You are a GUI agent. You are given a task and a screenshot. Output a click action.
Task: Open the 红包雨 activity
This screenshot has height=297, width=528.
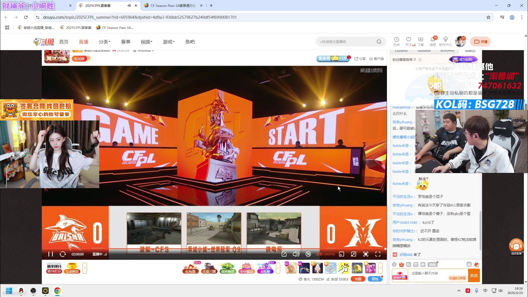(191, 268)
